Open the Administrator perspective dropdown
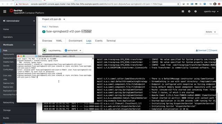This screenshot has height=124, width=222. tap(19, 21)
